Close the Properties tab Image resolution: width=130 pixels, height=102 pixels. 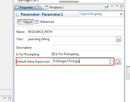37,7
